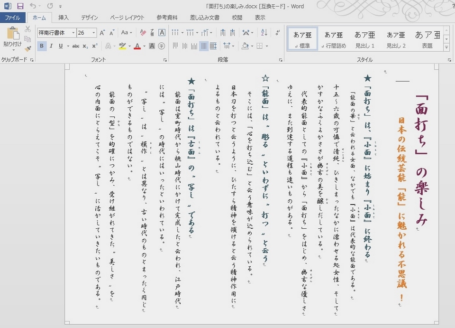The image size is (455, 328).
Task: Apply yellow text highlight color
Action: pyautogui.click(x=122, y=46)
